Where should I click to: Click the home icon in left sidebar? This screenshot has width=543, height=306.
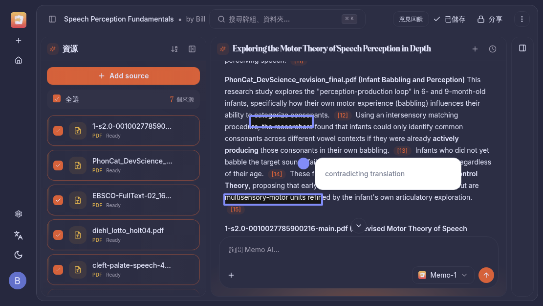point(19,60)
